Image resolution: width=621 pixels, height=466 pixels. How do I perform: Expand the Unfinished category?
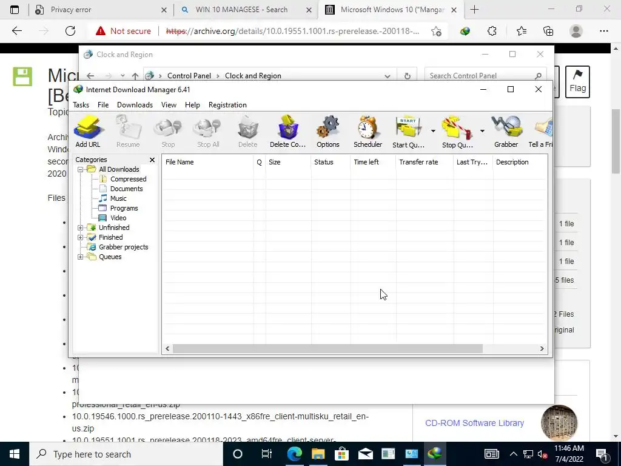(x=80, y=228)
